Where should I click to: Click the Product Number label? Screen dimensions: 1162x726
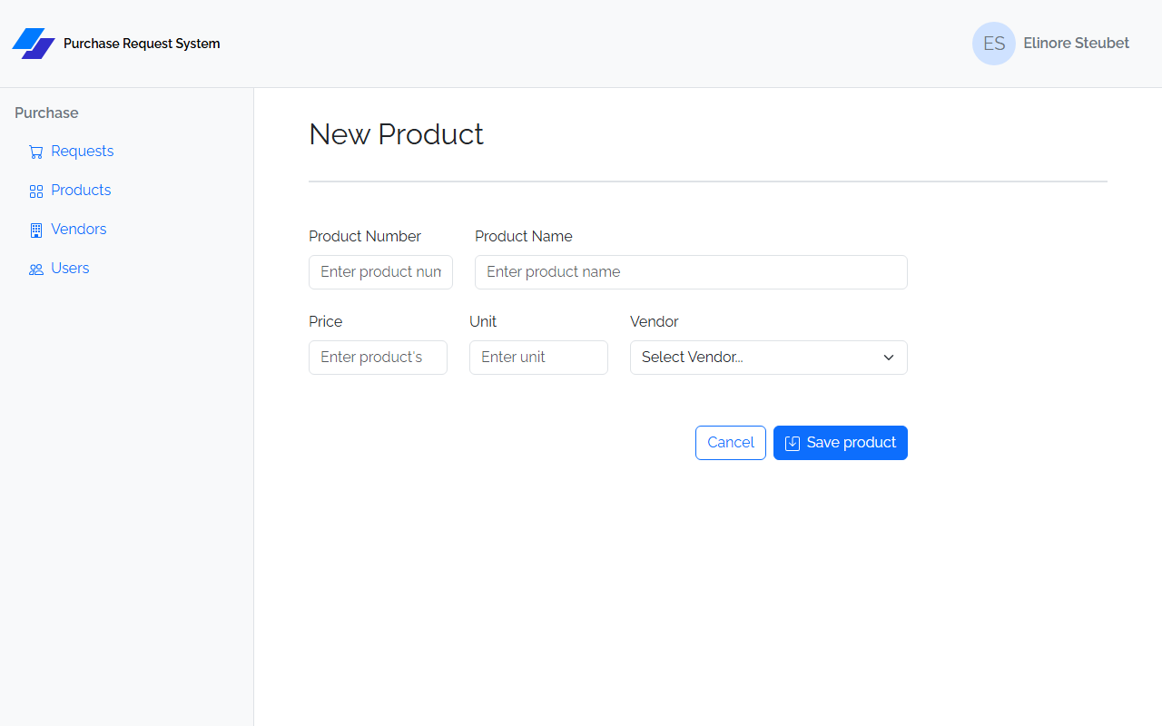365,236
